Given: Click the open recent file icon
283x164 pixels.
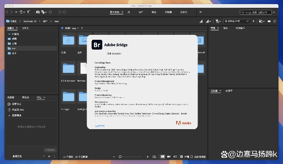Looking at the screenshot, I should pyautogui.click(x=262, y=21).
